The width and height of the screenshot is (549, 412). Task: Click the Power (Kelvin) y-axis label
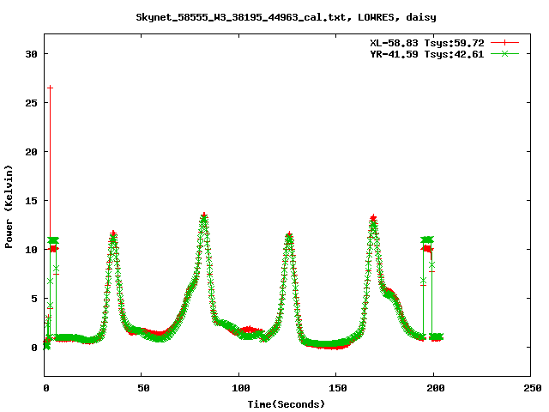tap(9, 207)
